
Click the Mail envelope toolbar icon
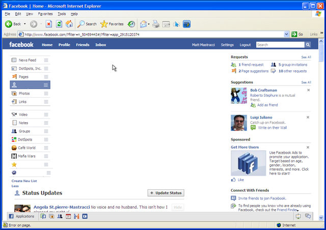click(x=143, y=24)
